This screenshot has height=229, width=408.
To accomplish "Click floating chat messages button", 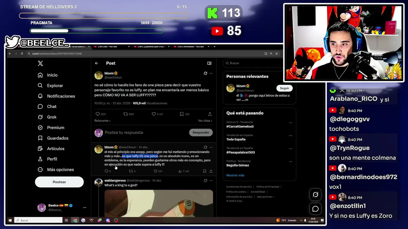I will (315, 209).
